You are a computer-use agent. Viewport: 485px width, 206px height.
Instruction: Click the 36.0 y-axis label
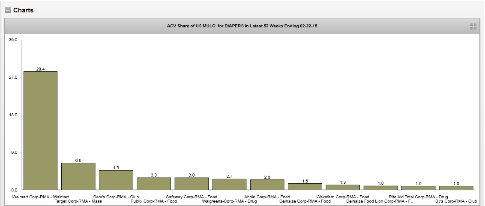tap(13, 40)
